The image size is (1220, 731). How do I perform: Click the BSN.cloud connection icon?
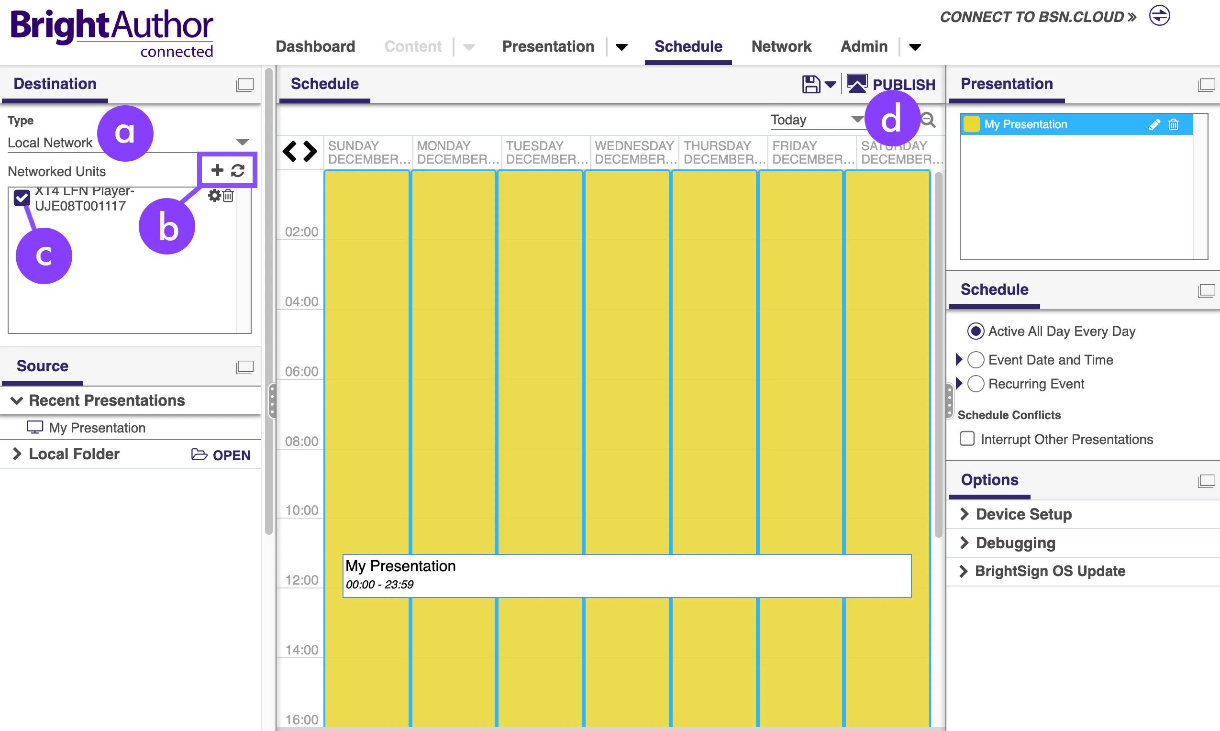1159,15
